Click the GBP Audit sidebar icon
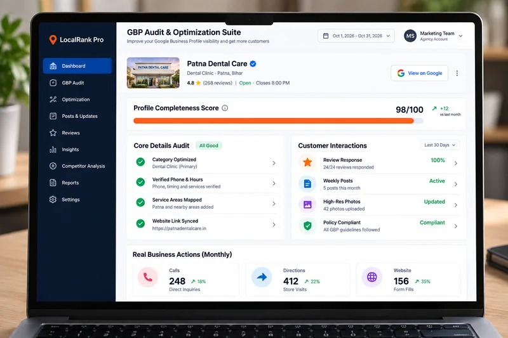Image resolution: width=508 pixels, height=338 pixels. coord(53,83)
